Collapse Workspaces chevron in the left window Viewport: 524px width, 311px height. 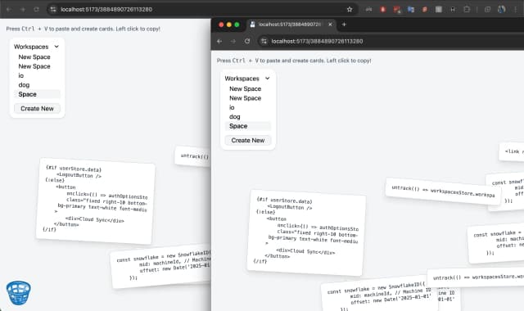[x=56, y=47]
